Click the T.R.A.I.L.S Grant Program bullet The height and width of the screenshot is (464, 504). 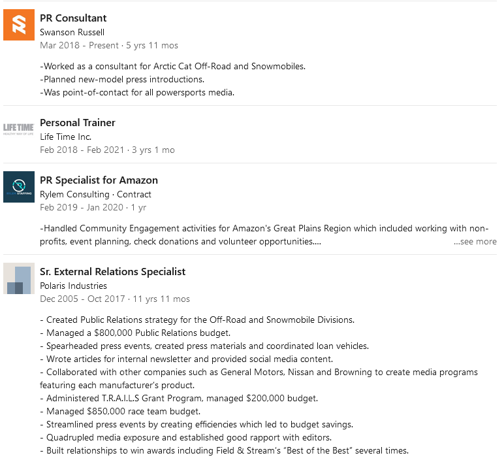coord(179,399)
